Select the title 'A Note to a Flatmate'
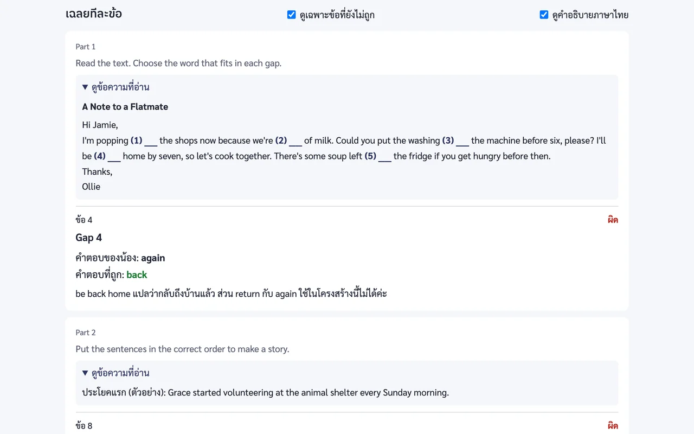694x434 pixels. pos(125,107)
